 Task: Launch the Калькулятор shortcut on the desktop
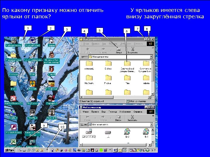pyautogui.click(x=32, y=144)
